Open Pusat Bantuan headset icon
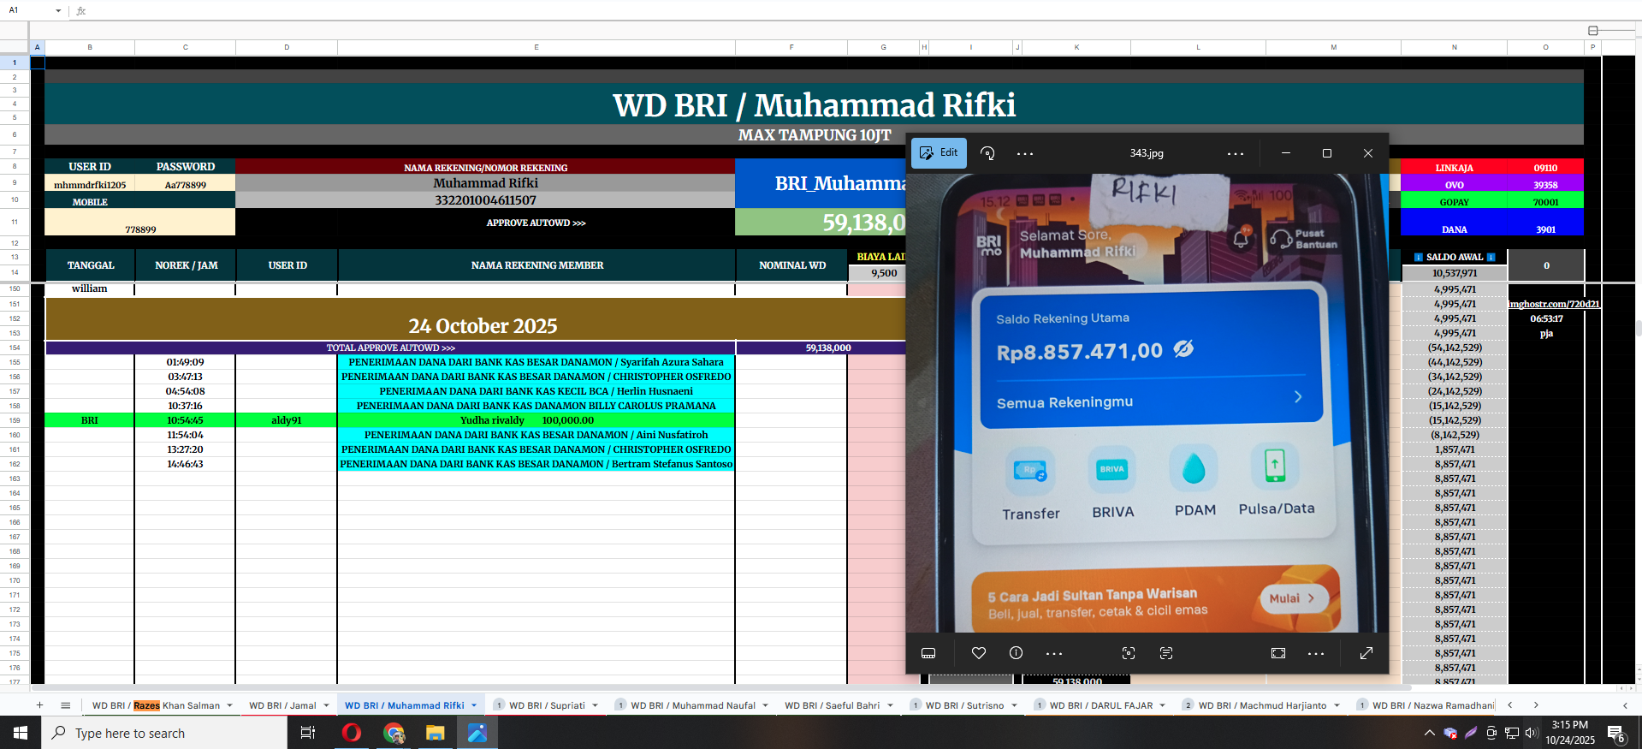This screenshot has height=749, width=1642. (x=1281, y=239)
